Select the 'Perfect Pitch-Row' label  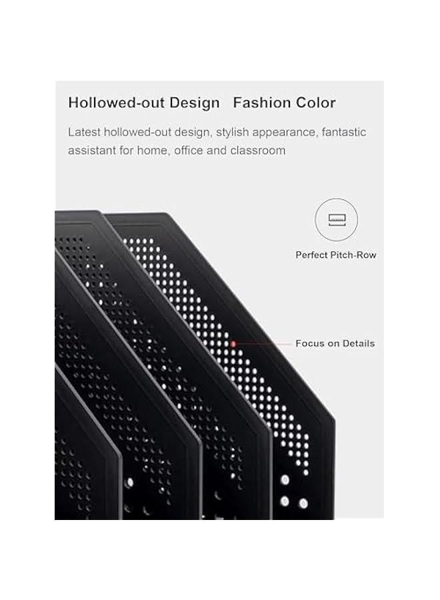click(335, 255)
